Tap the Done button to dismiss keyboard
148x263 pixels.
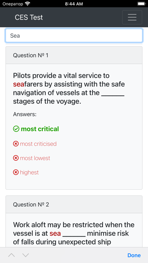tap(134, 255)
